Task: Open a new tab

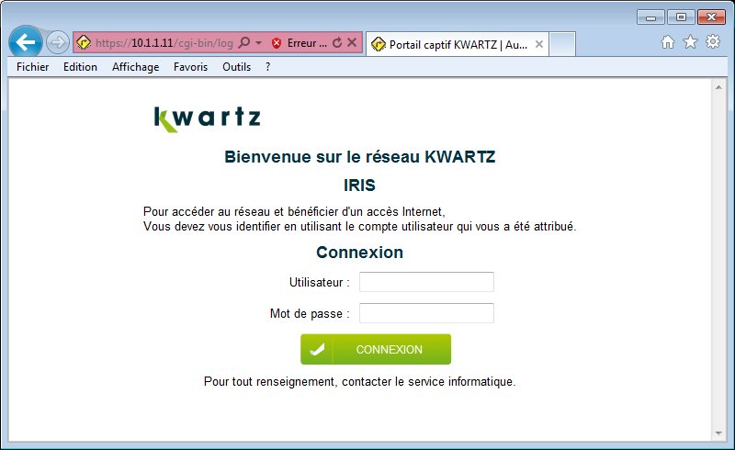Action: 562,44
